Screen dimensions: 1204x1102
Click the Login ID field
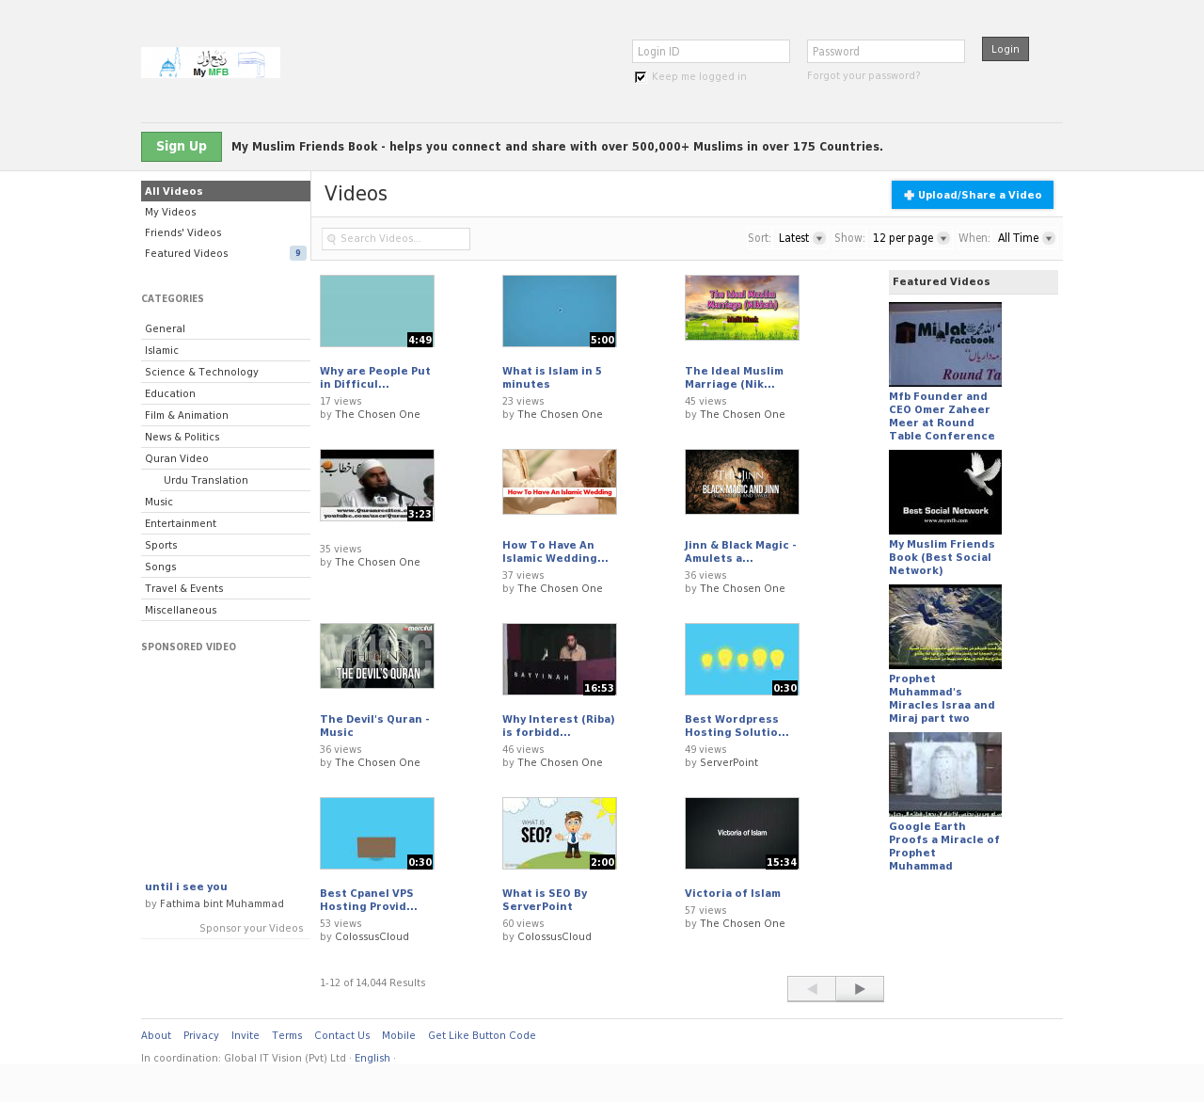pyautogui.click(x=711, y=52)
